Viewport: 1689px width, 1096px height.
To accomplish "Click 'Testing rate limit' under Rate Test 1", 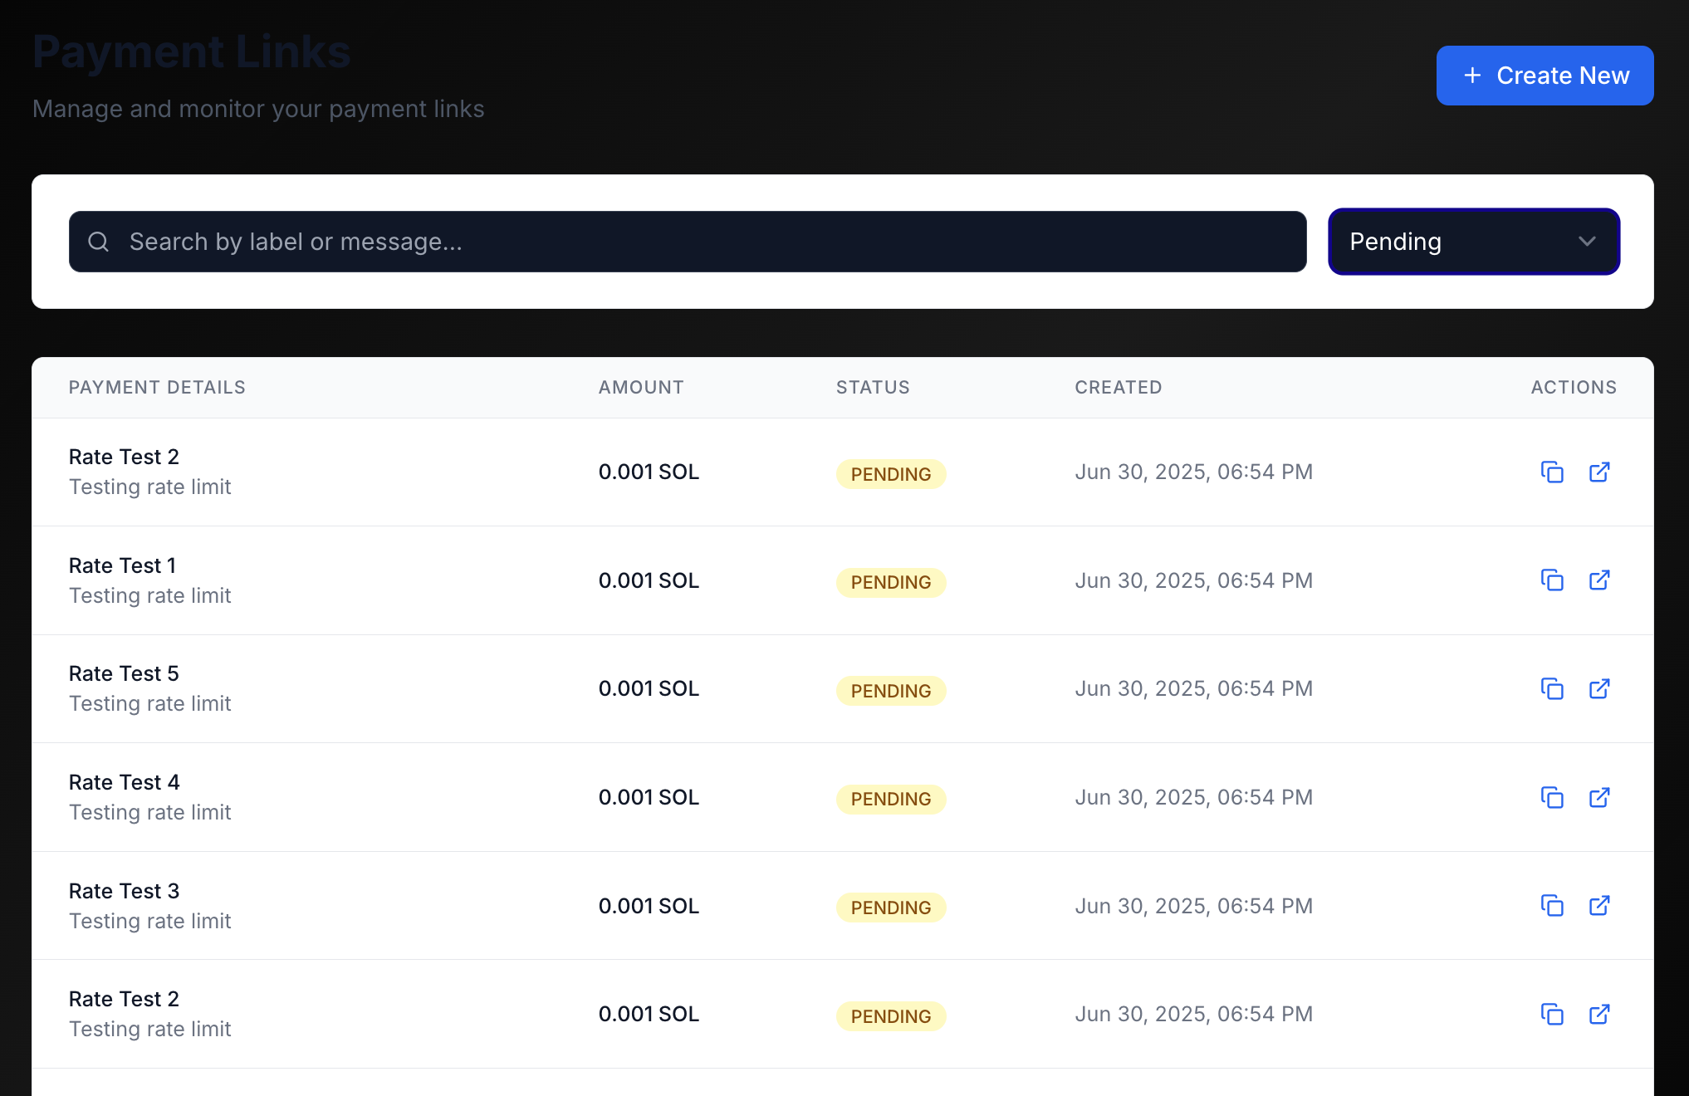I will coord(149,595).
